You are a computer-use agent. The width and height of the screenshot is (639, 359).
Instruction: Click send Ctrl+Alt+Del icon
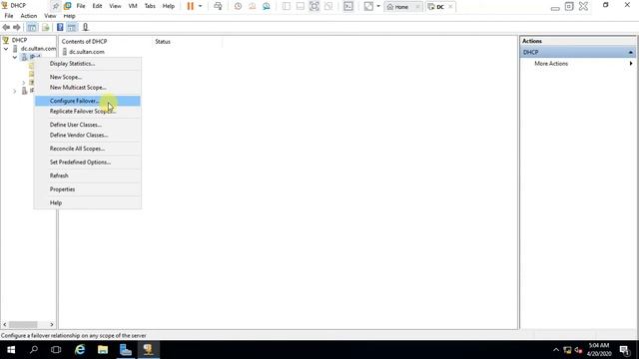pos(218,6)
